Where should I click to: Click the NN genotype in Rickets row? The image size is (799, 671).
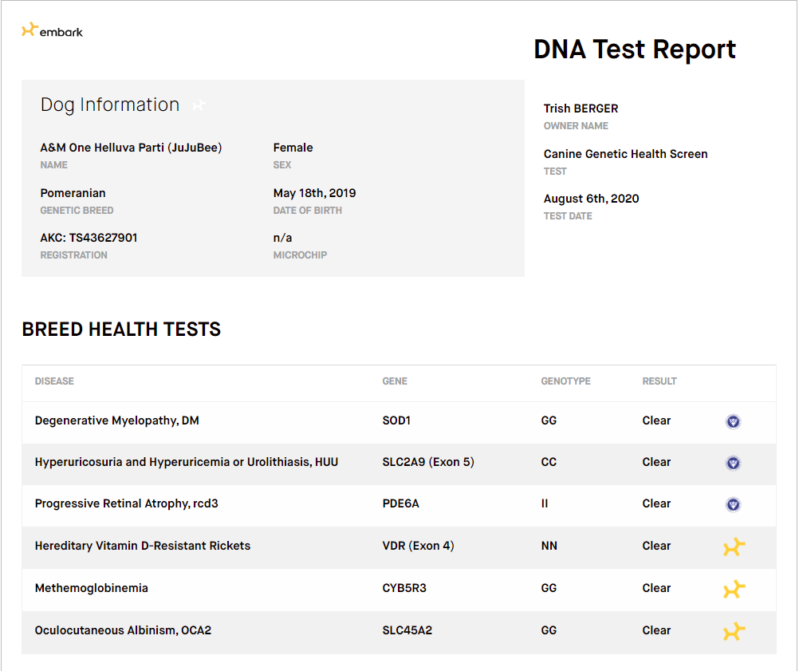[x=549, y=546]
